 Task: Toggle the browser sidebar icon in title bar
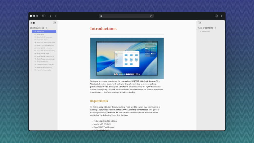click(x=44, y=16)
